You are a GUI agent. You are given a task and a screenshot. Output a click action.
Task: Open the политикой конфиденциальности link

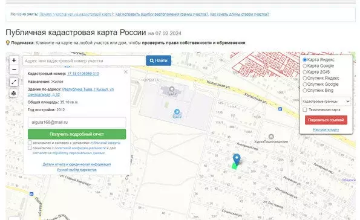[x=80, y=148]
